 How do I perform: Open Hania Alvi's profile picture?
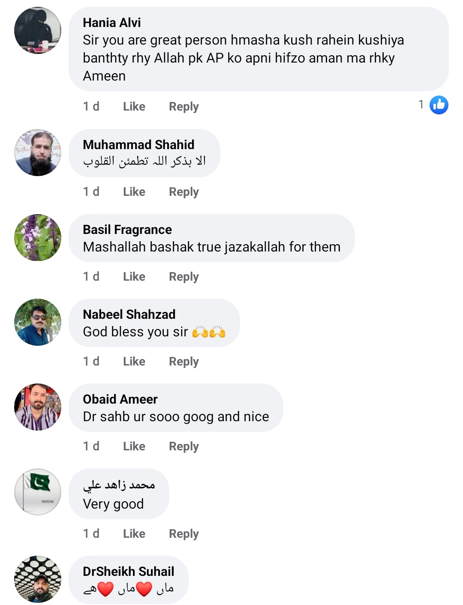pyautogui.click(x=38, y=30)
